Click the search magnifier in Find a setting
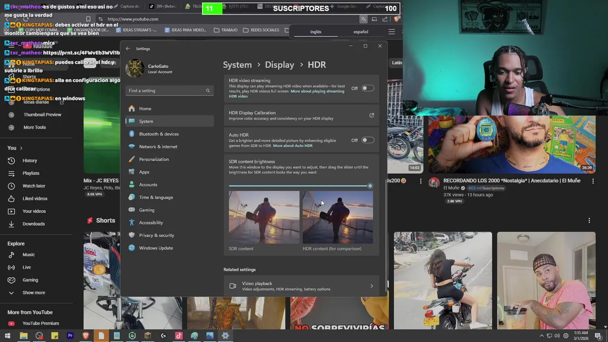Viewport: 608px width, 342px height. (208, 91)
